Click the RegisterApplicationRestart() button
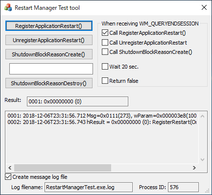212x195 pixels. point(49,26)
